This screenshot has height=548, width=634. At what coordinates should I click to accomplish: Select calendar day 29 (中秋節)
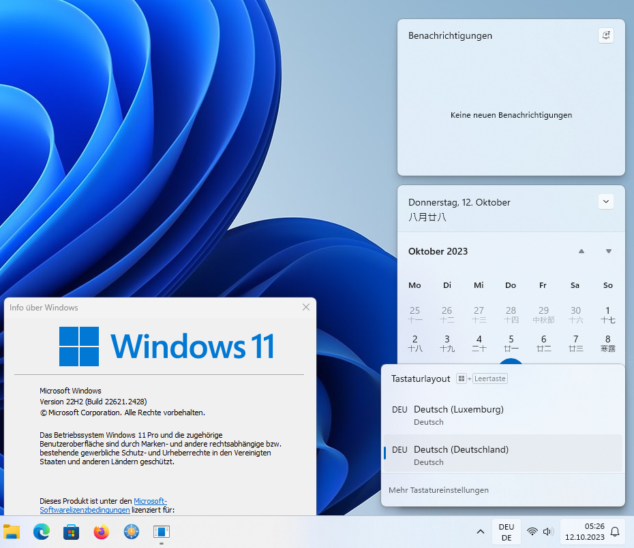543,315
